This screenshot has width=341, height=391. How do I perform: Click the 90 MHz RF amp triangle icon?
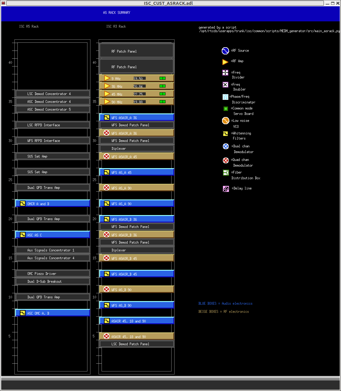(x=107, y=102)
